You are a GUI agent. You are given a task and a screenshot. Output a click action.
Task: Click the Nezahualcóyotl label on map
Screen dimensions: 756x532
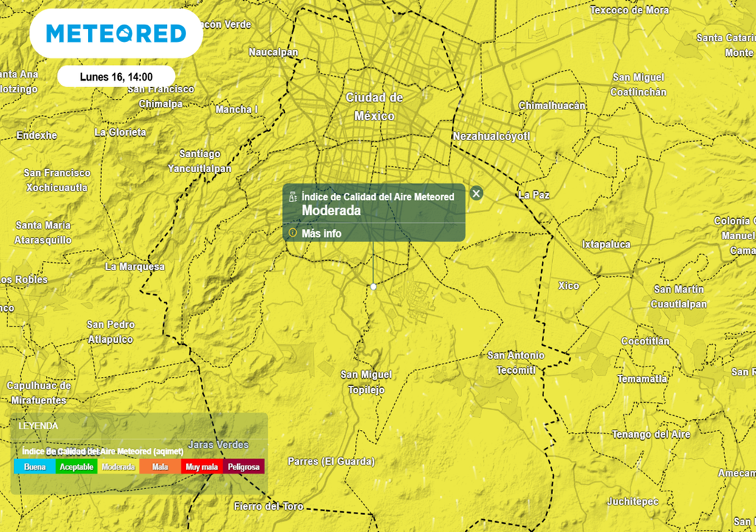click(492, 137)
